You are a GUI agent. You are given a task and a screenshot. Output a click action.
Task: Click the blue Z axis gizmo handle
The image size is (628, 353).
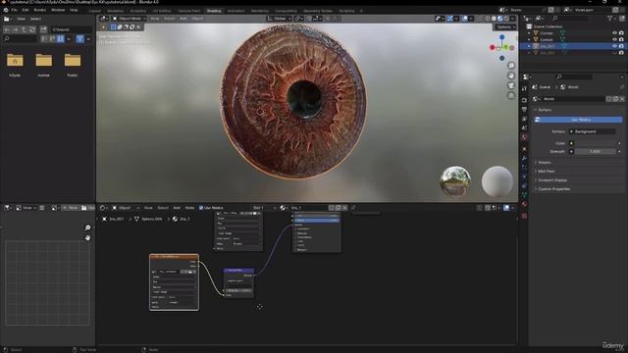tap(501, 37)
